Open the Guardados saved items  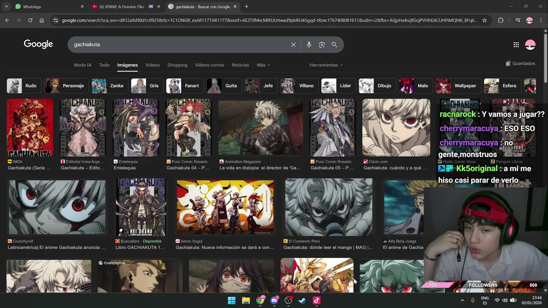pos(520,63)
